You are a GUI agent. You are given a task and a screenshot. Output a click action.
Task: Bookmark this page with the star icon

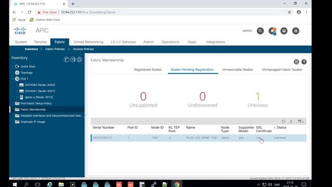[289, 12]
